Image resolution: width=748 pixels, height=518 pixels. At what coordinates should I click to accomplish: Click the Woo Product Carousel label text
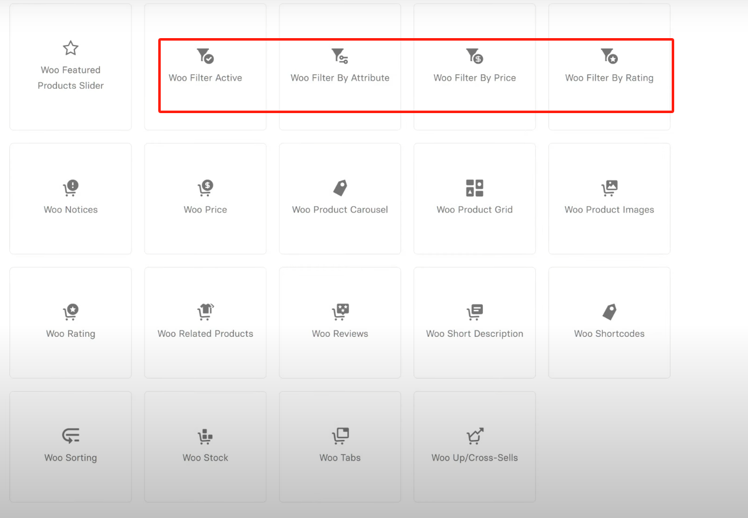[x=340, y=210]
